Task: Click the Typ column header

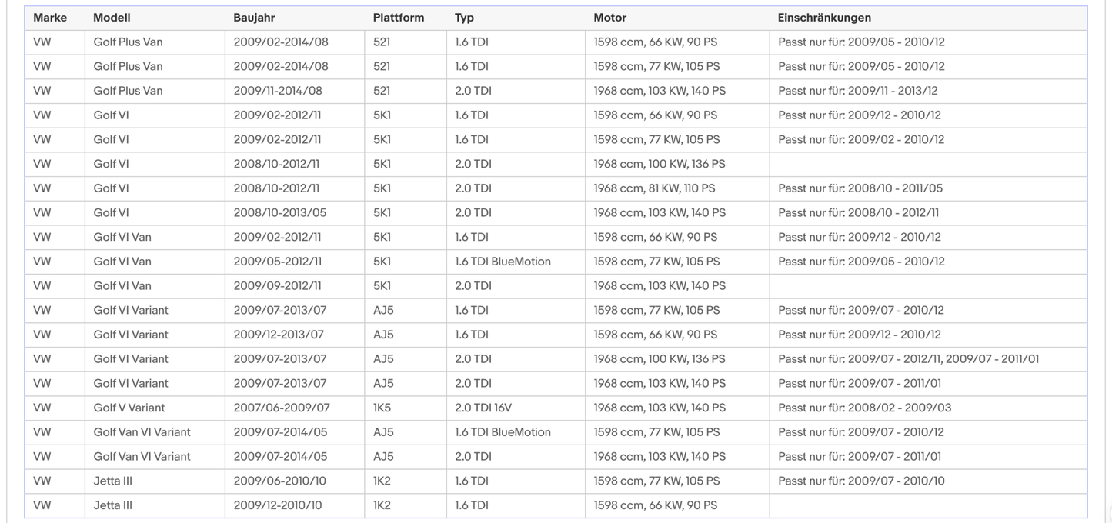Action: tap(464, 18)
